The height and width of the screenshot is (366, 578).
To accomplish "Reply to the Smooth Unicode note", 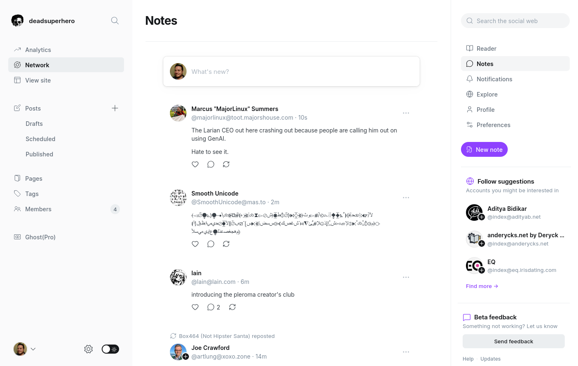I will pyautogui.click(x=210, y=244).
